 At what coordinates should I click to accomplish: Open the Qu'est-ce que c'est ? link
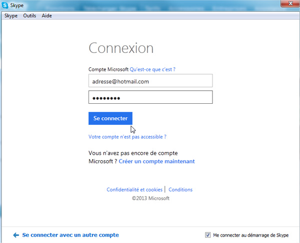152,69
